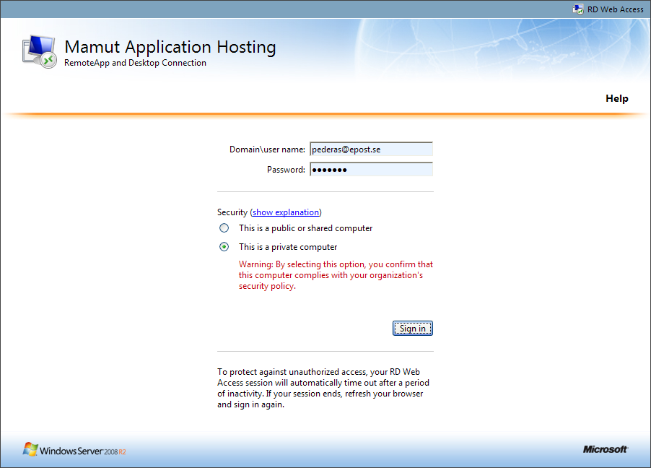Click the RD Web Access icon

(578, 9)
